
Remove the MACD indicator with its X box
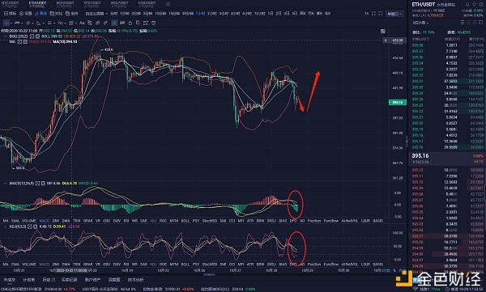43,184
